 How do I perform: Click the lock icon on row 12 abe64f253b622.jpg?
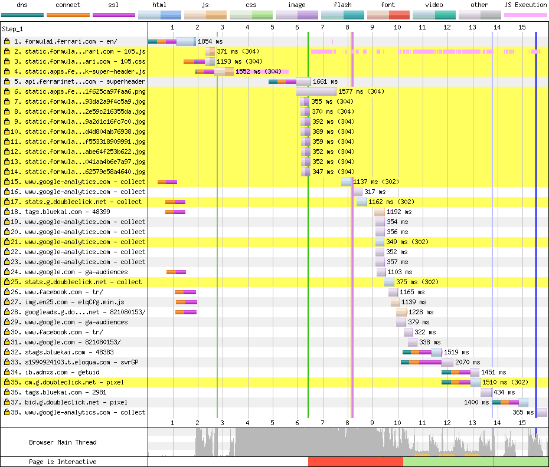point(6,152)
